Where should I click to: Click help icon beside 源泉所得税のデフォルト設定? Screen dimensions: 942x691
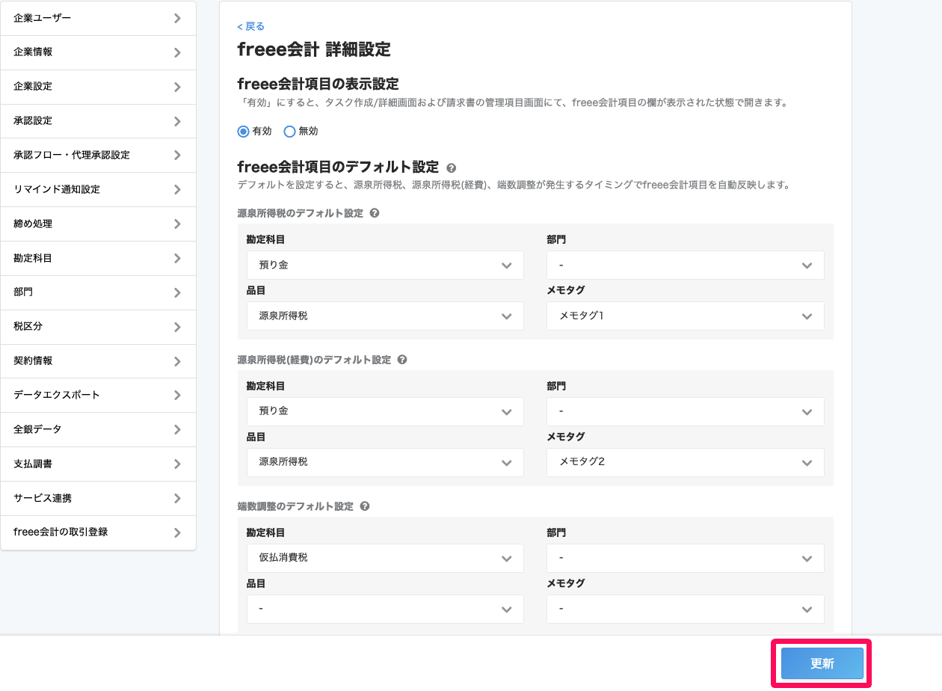pos(375,213)
